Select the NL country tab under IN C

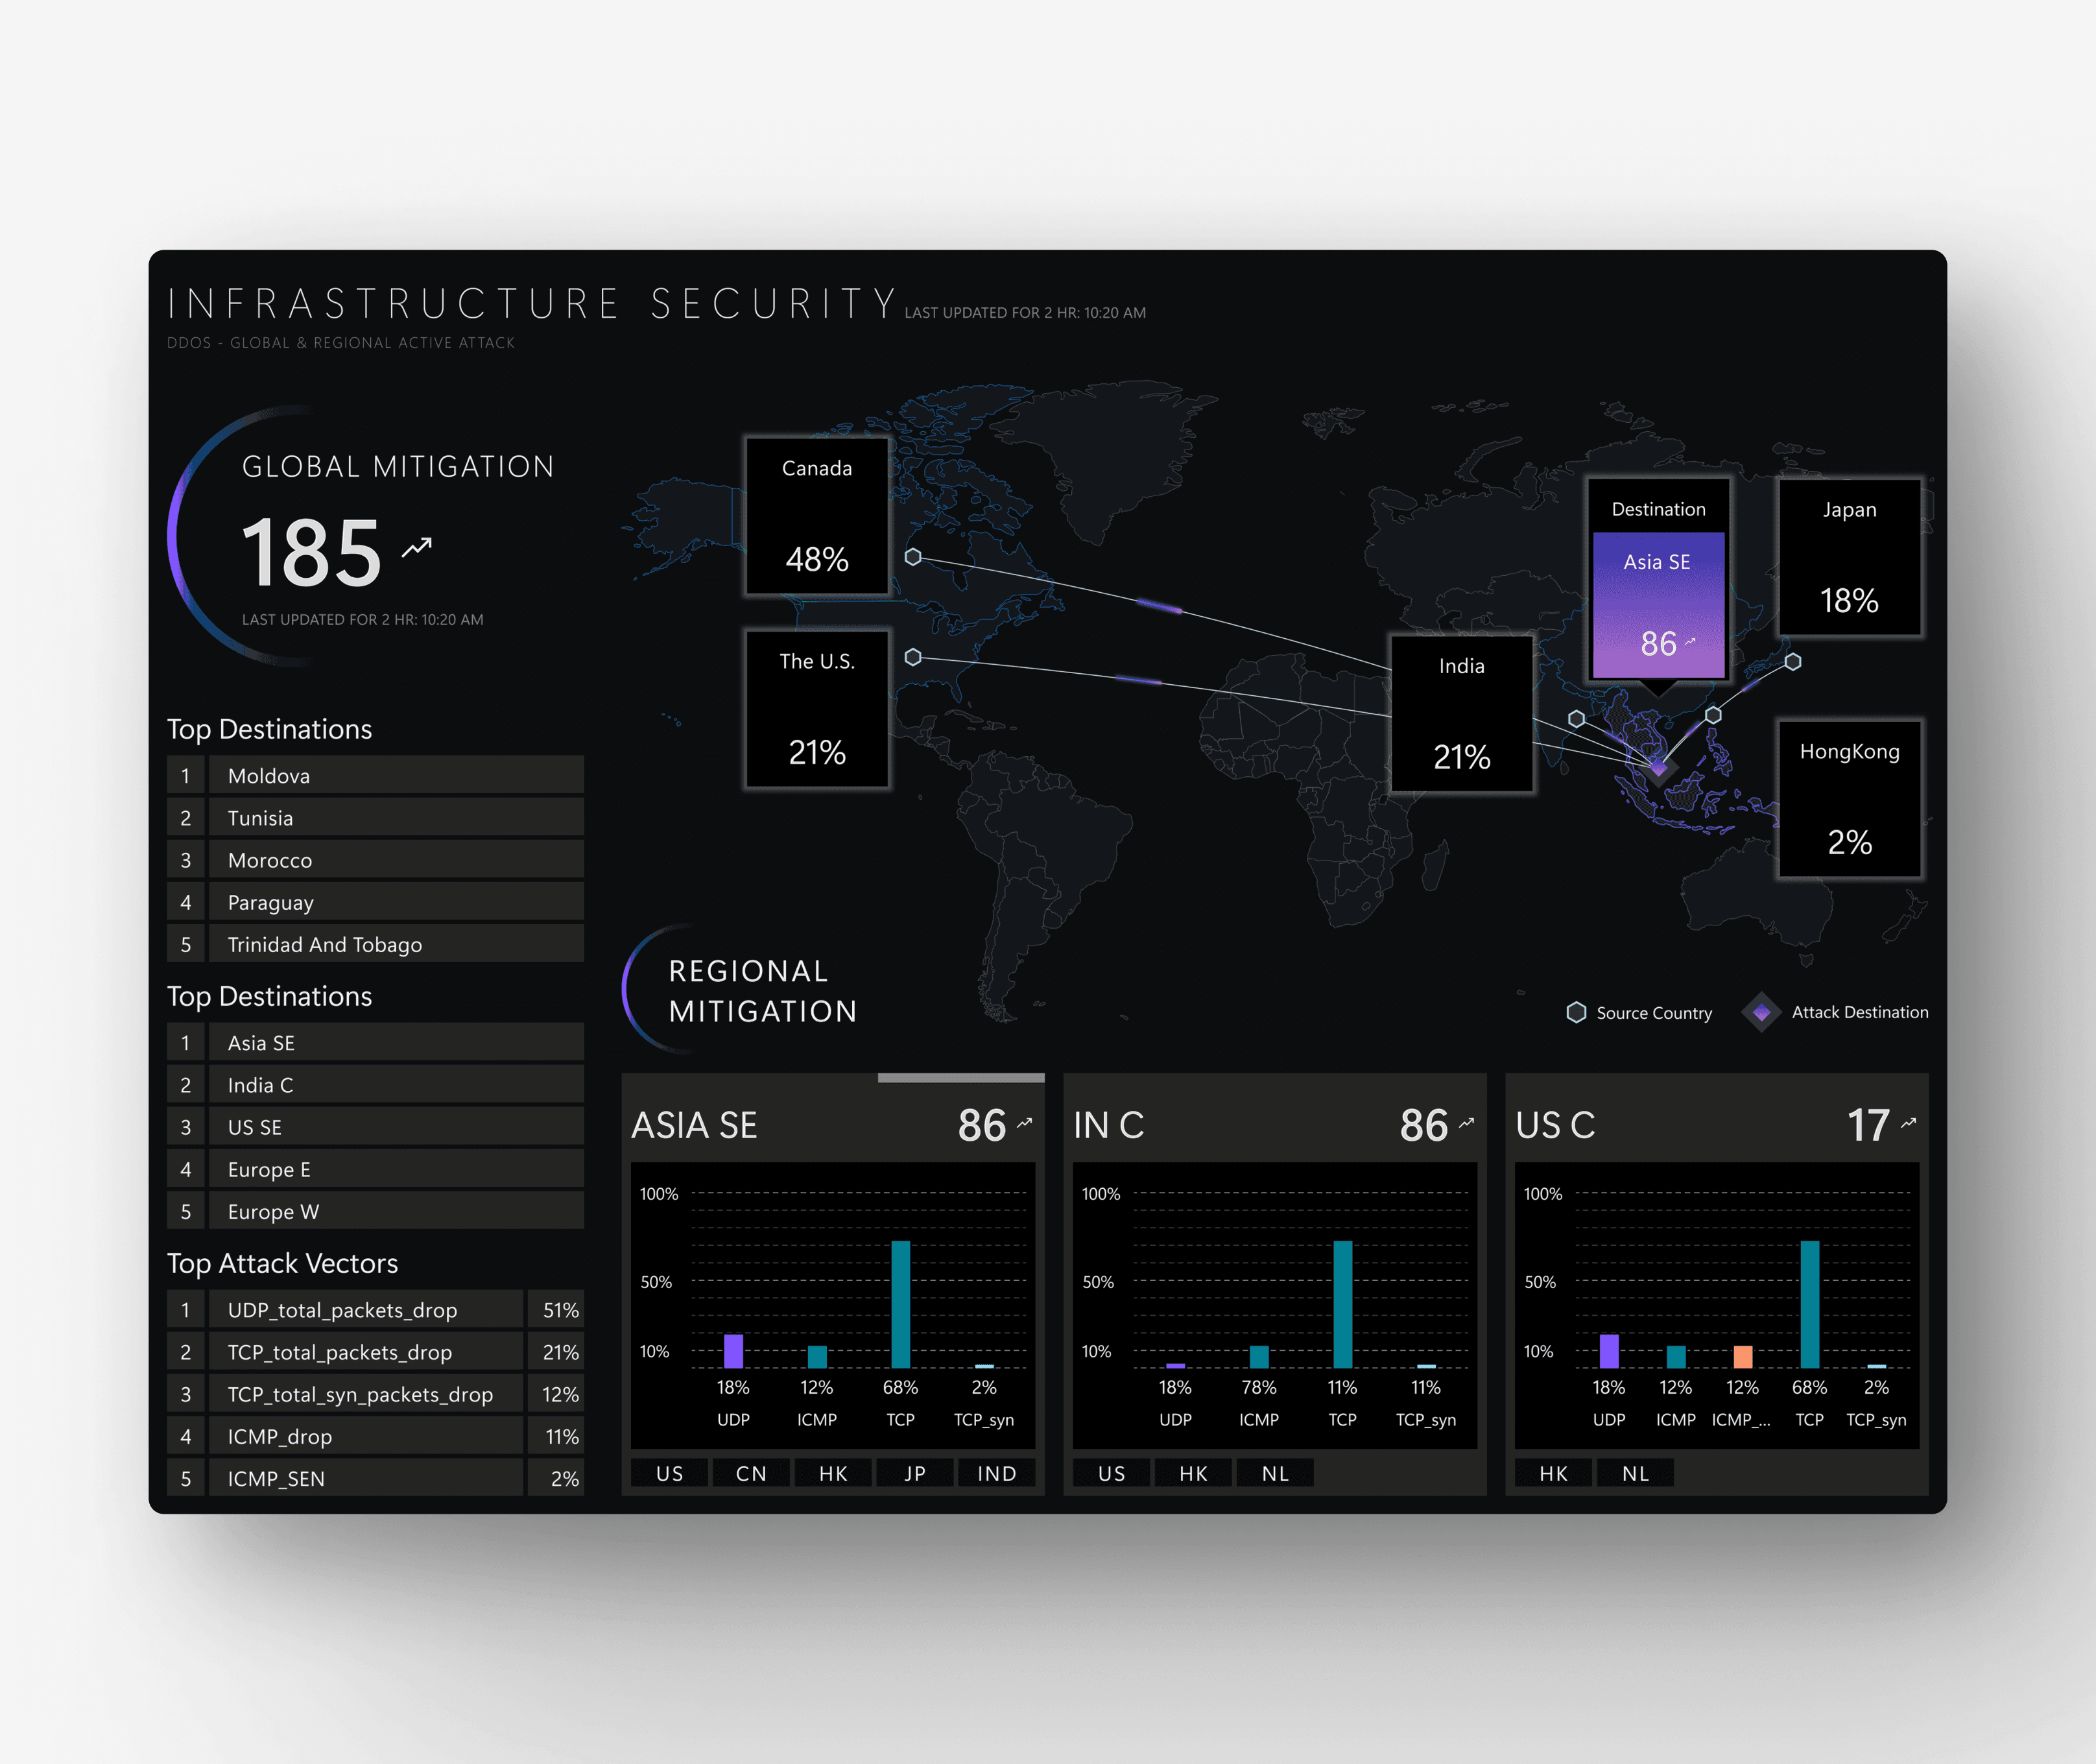1275,1473
